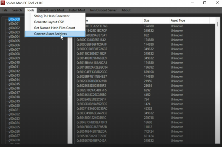This screenshot has height=147, width=222.
Task: Select asset 0x80110C9056C14E2F
Action: click(x=92, y=54)
